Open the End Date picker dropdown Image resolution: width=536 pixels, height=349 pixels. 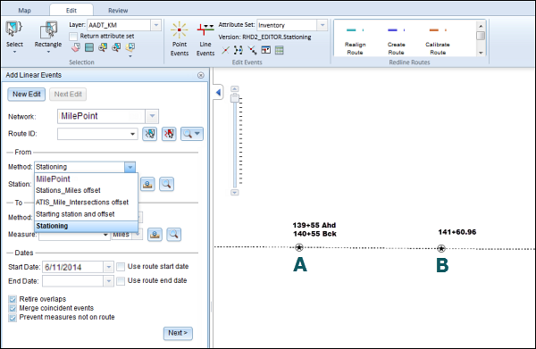point(108,281)
